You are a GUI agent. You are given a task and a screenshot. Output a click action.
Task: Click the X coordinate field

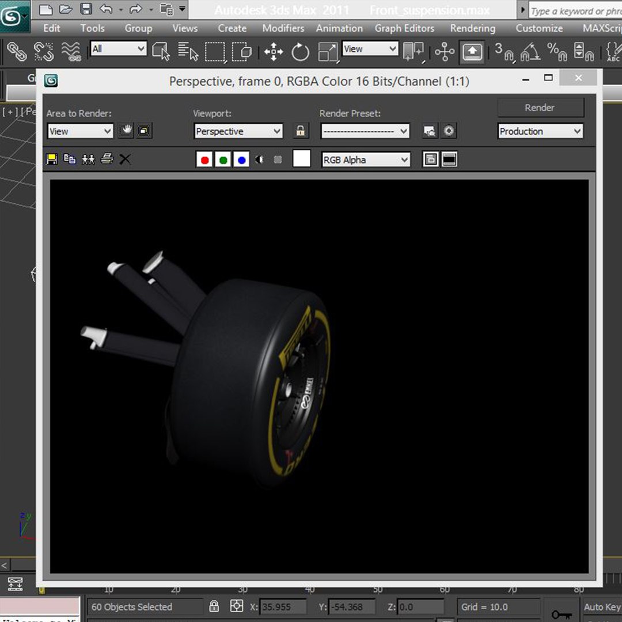point(282,607)
